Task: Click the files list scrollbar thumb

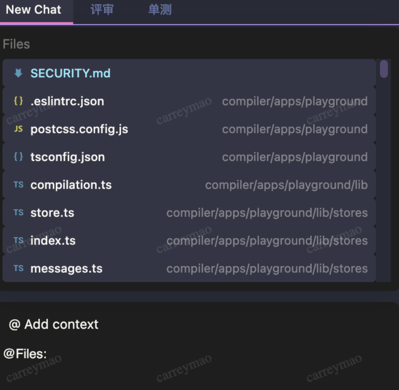Action: point(384,69)
